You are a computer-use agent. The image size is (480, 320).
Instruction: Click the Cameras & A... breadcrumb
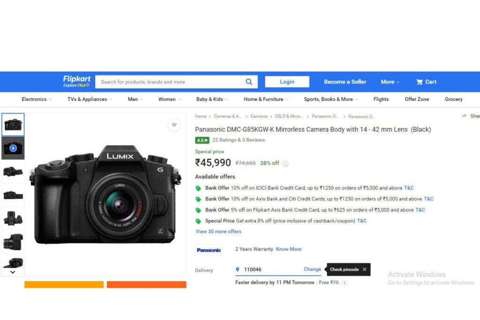tap(227, 117)
